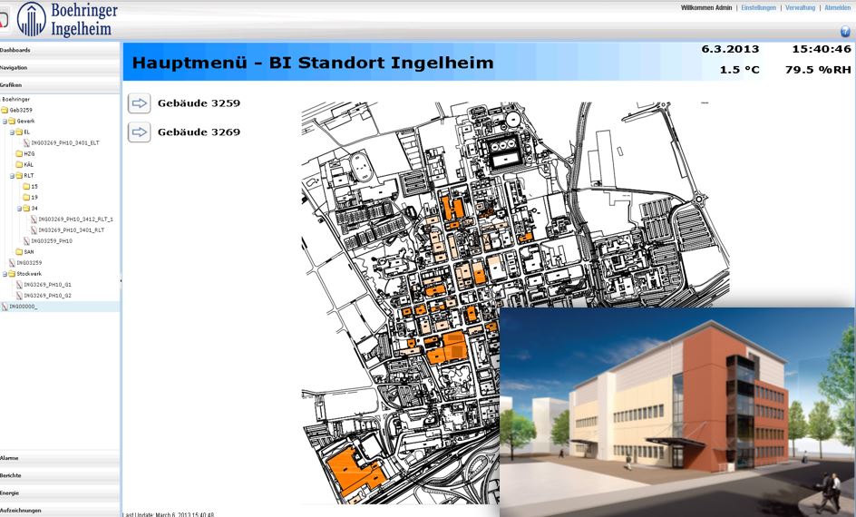
Task: Open ING3269_PH10_G1 floor graphic icon
Action: [19, 285]
